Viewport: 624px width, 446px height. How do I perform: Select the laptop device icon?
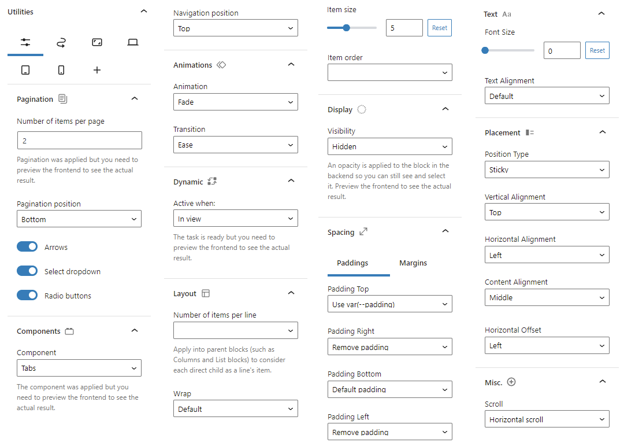tap(133, 42)
